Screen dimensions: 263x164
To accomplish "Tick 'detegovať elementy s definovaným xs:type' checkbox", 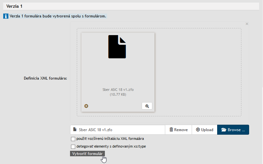I will (73, 147).
